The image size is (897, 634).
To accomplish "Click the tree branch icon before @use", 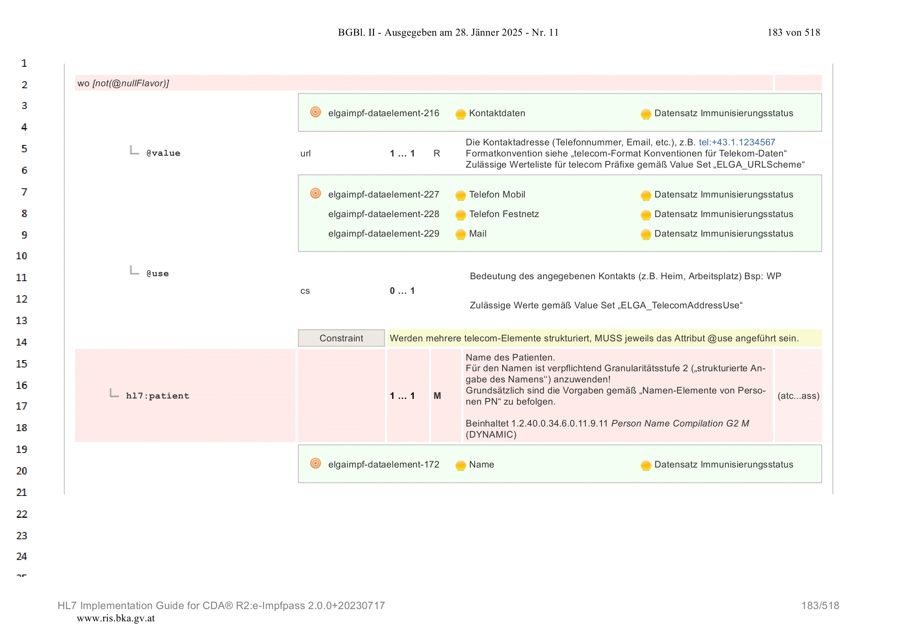I will coord(134,270).
